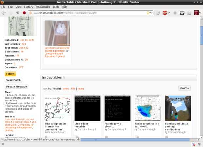This screenshot has height=147, width=203.
Task: Click the horizontal scrollbar right arrow
Action: tap(198, 140)
